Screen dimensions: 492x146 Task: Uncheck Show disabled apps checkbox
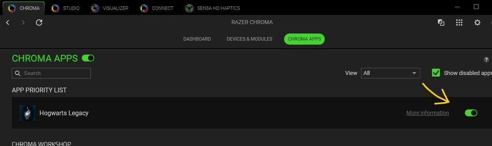(436, 73)
